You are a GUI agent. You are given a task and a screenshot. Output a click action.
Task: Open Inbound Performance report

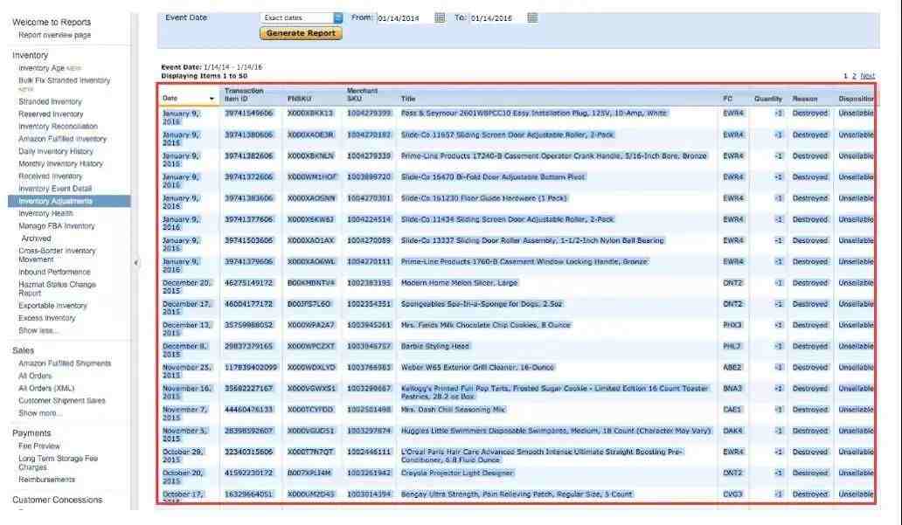coord(55,272)
